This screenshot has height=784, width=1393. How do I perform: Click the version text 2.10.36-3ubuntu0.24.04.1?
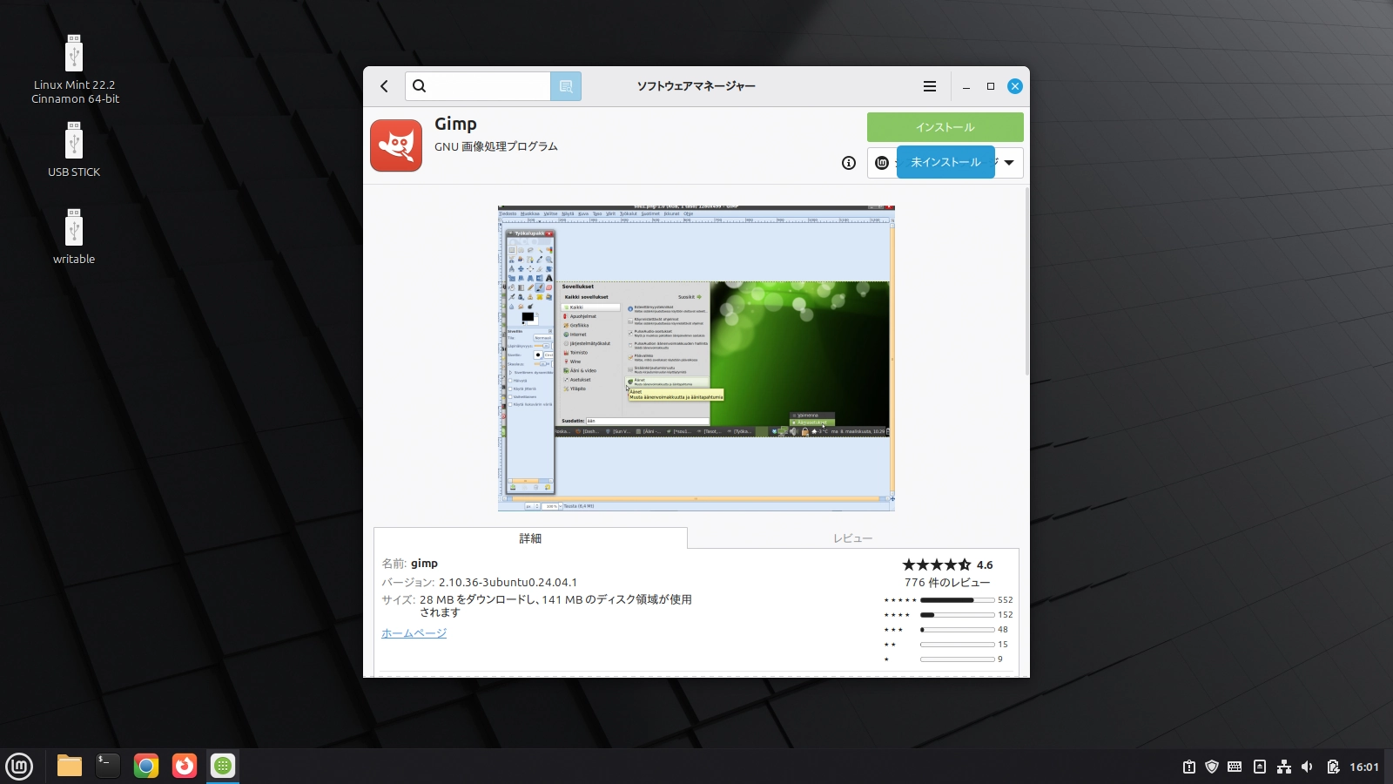[508, 583]
